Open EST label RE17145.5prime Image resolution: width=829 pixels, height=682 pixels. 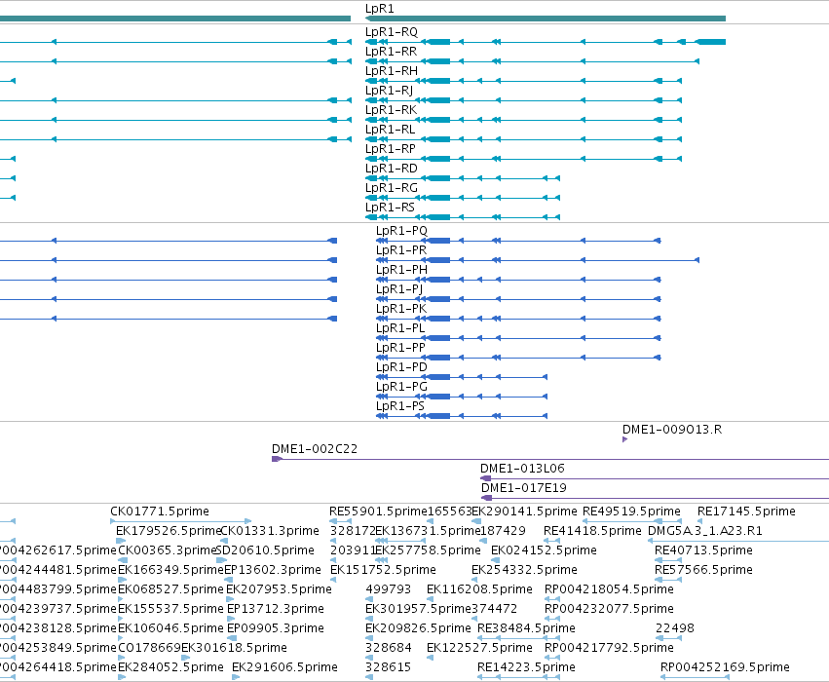click(x=746, y=511)
